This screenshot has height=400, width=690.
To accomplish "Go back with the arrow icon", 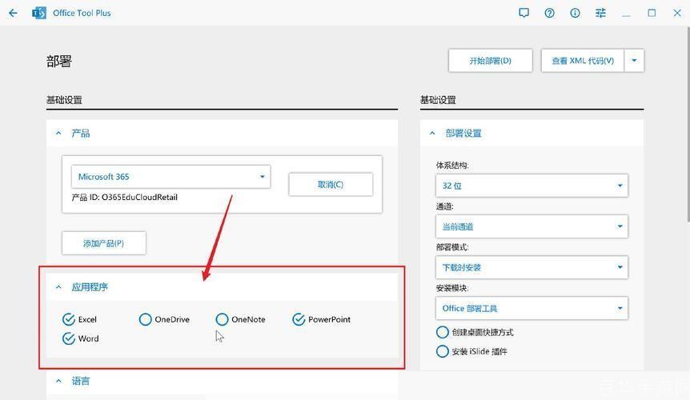I will coord(13,13).
